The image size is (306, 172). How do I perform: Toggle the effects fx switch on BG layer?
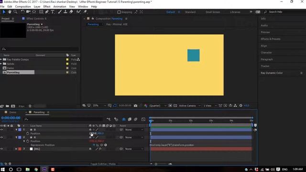[x=100, y=149]
